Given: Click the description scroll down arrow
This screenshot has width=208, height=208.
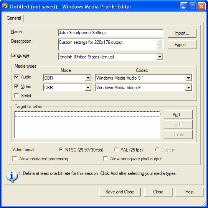Looking at the screenshot, I should [x=160, y=47].
